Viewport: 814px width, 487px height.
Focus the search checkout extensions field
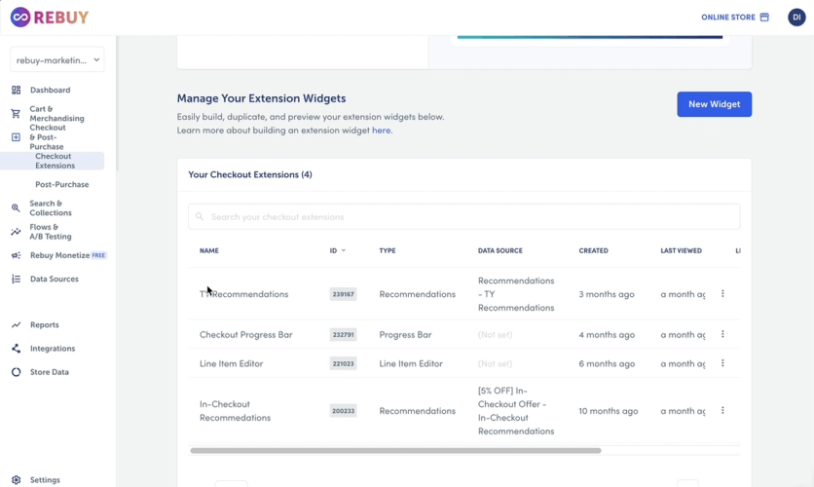[x=464, y=216]
